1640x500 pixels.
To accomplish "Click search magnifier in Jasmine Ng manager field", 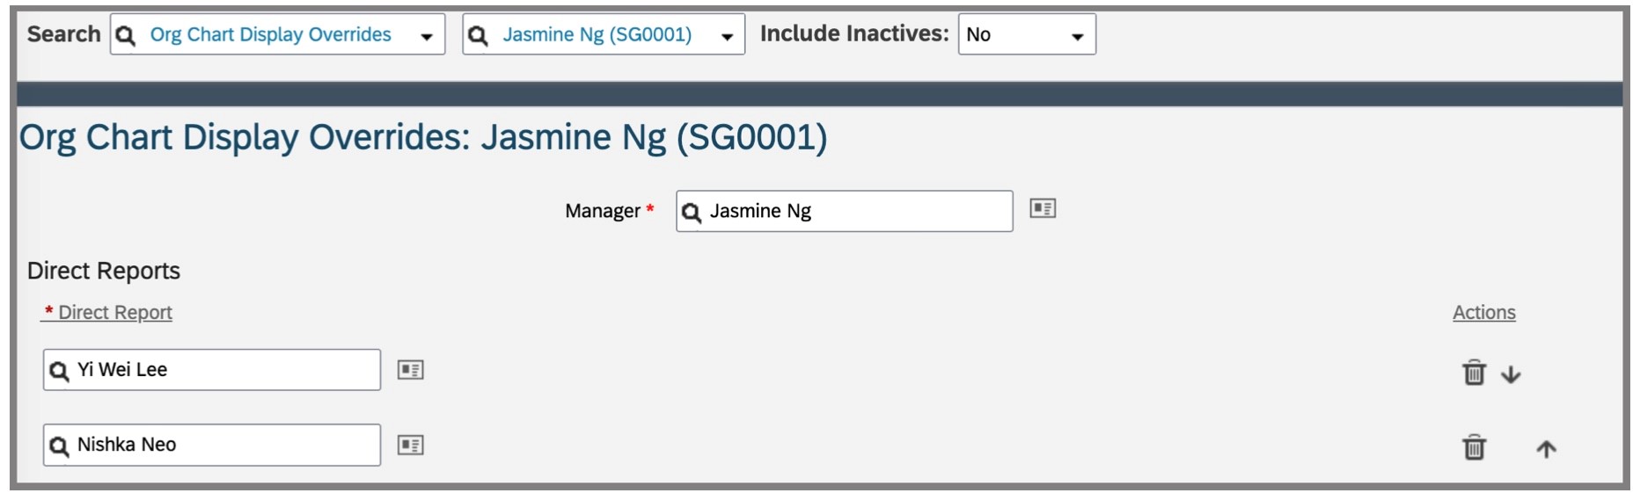I will pyautogui.click(x=692, y=213).
